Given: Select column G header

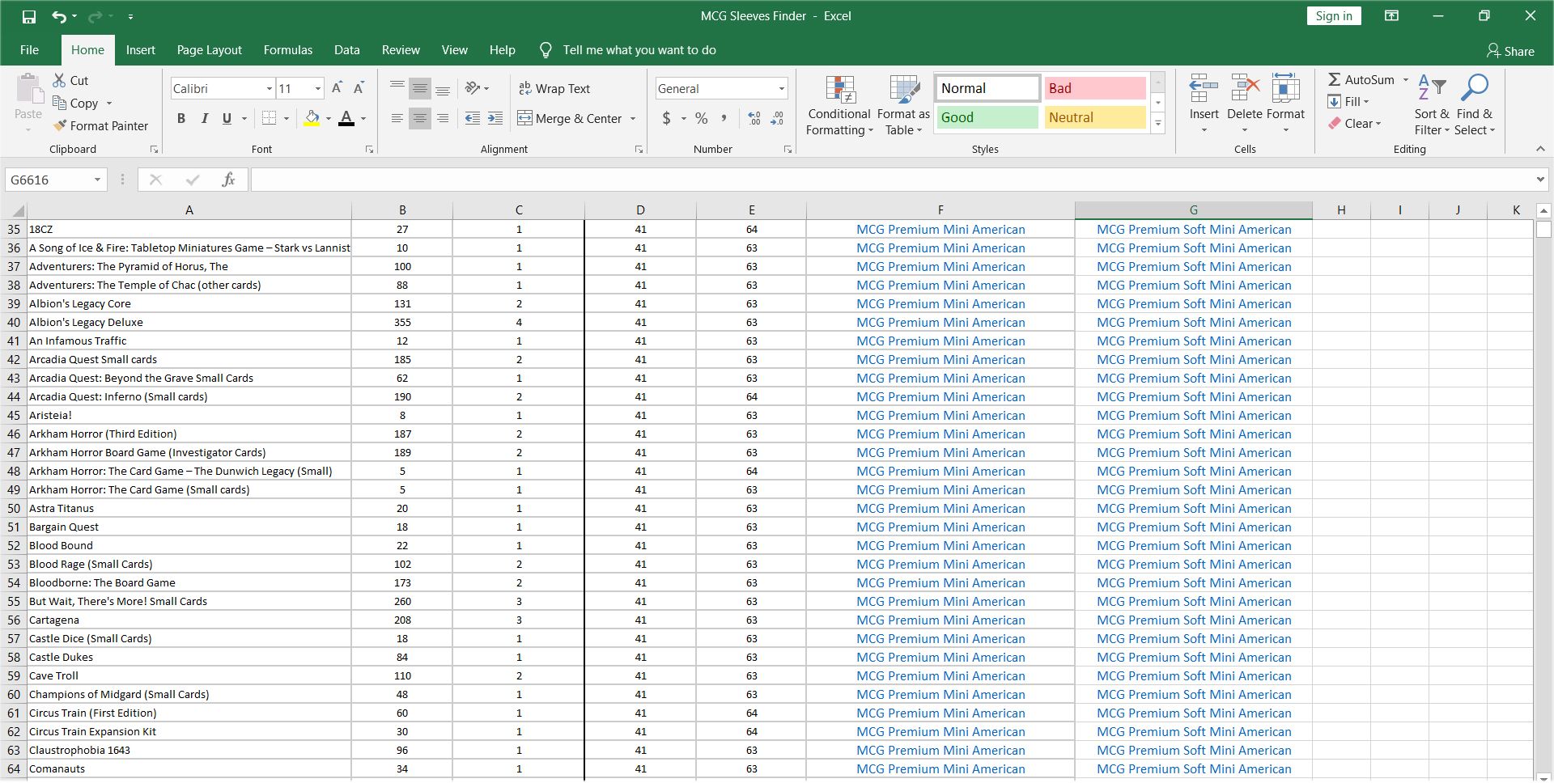Looking at the screenshot, I should pyautogui.click(x=1193, y=210).
